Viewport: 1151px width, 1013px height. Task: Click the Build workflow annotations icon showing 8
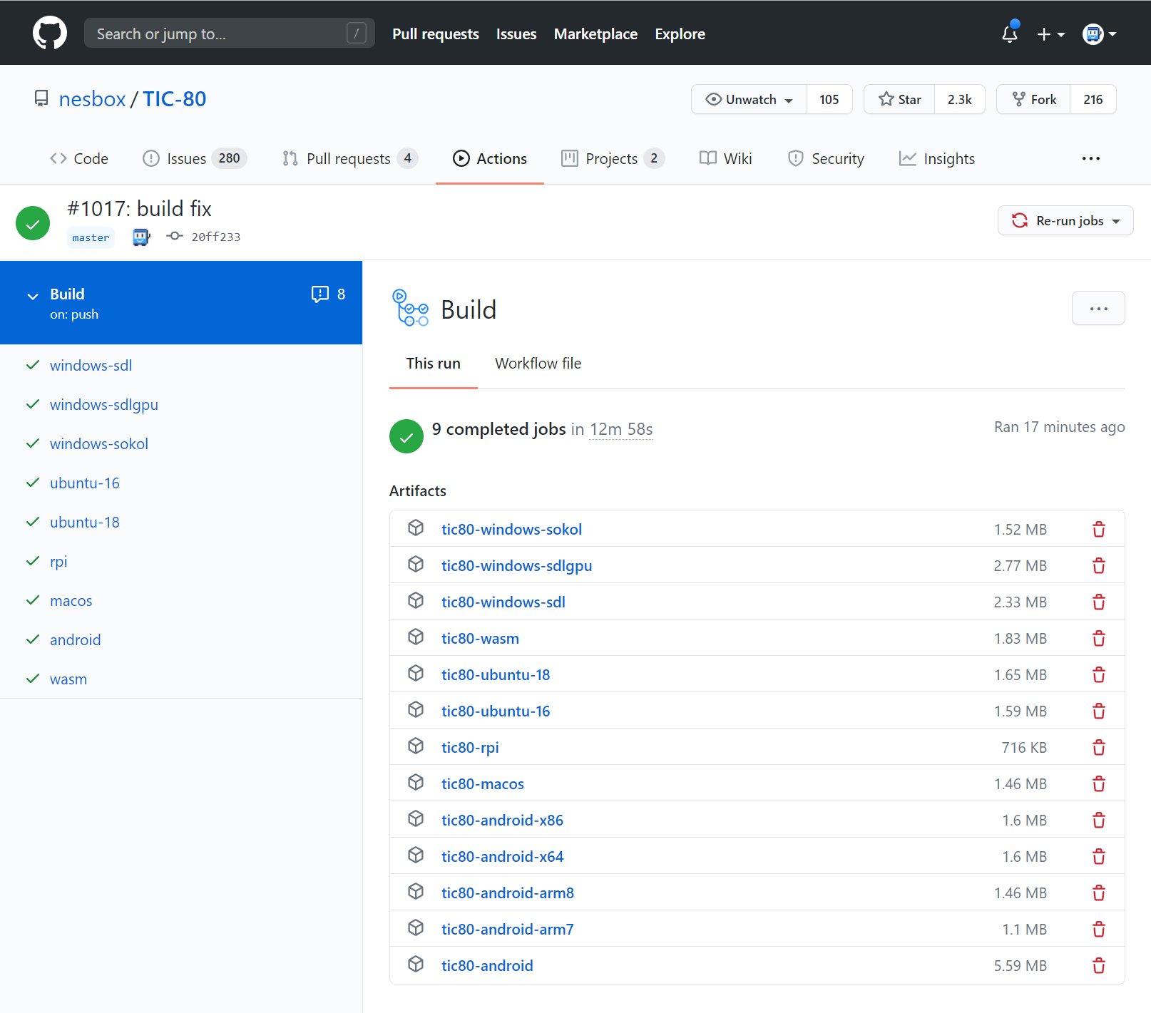click(319, 294)
